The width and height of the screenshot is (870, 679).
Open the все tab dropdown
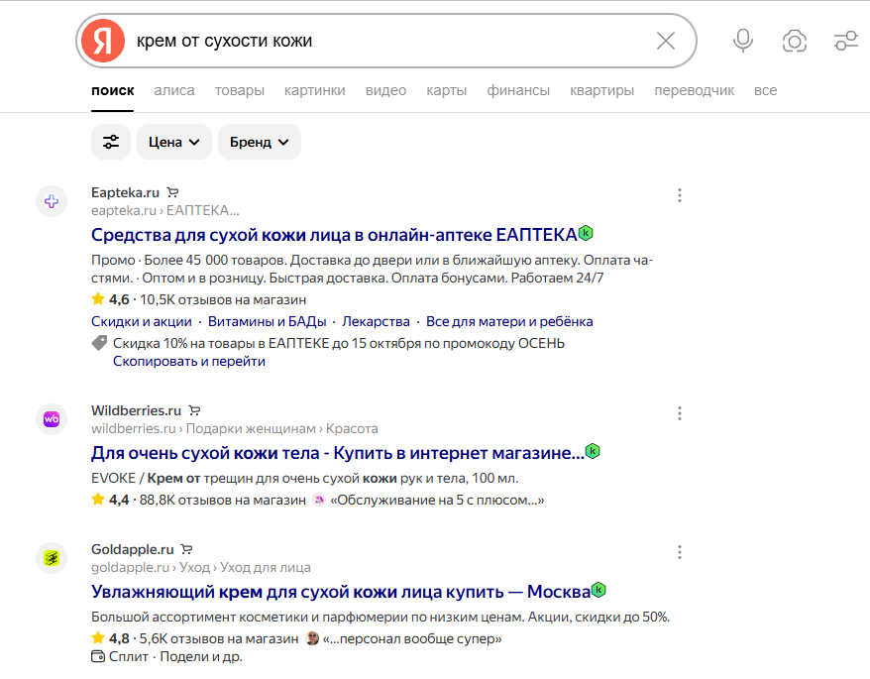pyautogui.click(x=766, y=90)
